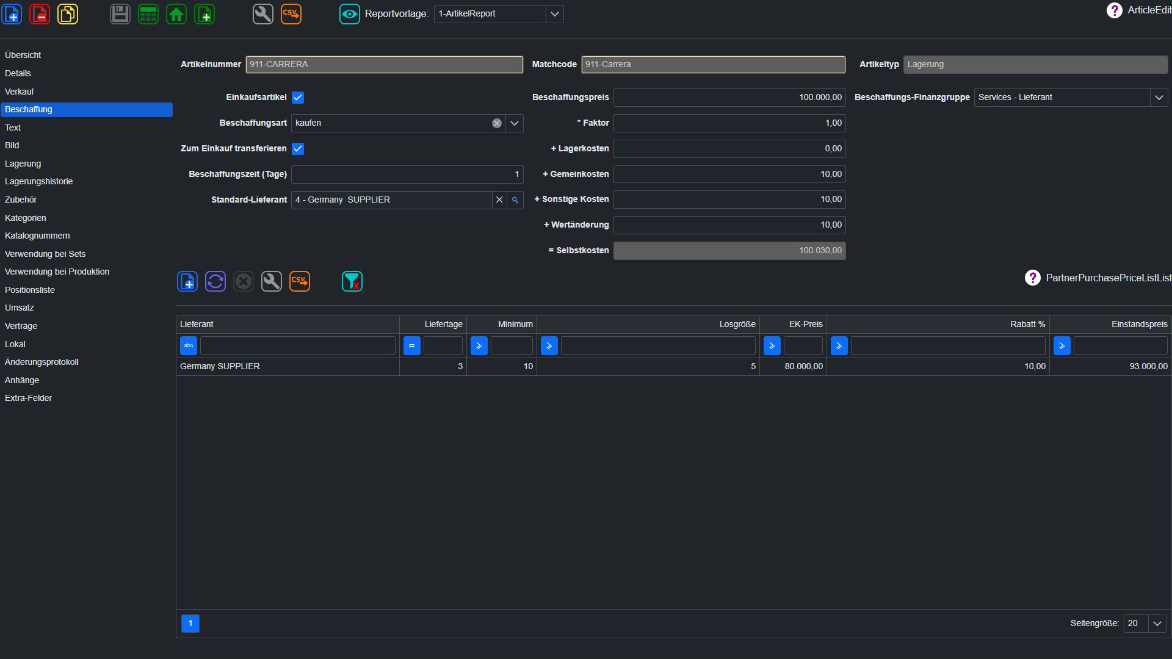Image resolution: width=1172 pixels, height=659 pixels.
Task: Search for Standard-Lieferant with magnifier
Action: coord(515,200)
